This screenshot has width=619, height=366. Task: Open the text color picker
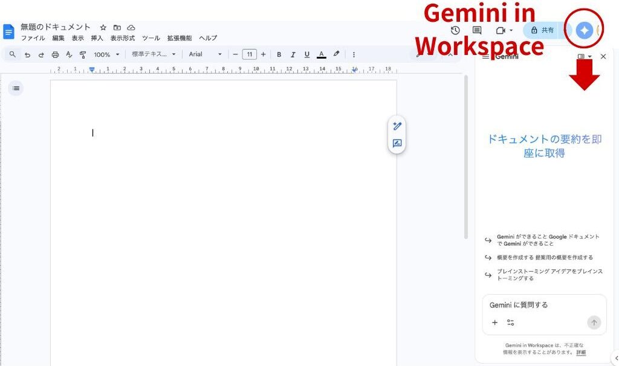[x=322, y=54]
